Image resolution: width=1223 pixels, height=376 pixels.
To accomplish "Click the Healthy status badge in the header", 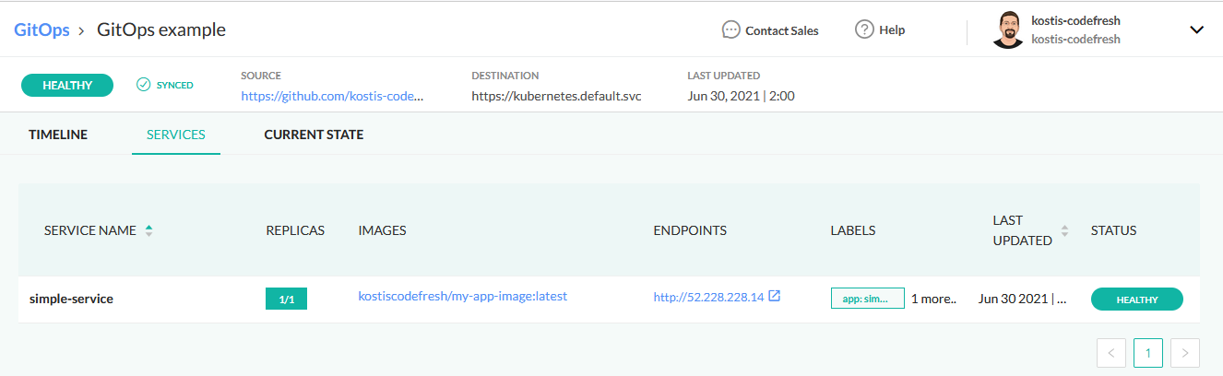I will pos(67,85).
